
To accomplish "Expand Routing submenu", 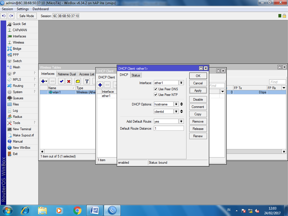I will click(35, 85).
